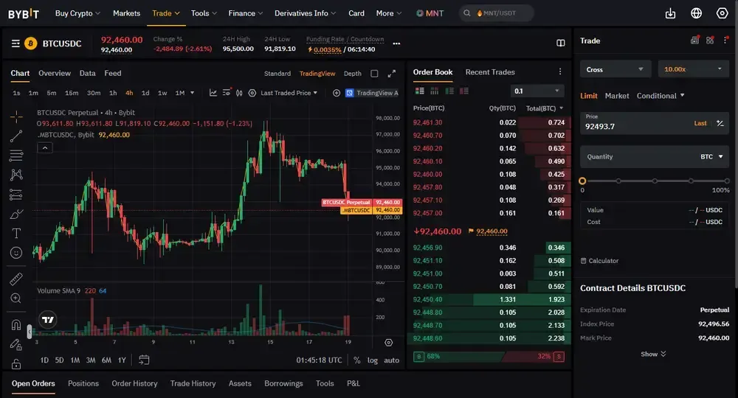Image resolution: width=738 pixels, height=398 pixels.
Task: Open chart axis settings gear icon
Action: click(x=389, y=343)
